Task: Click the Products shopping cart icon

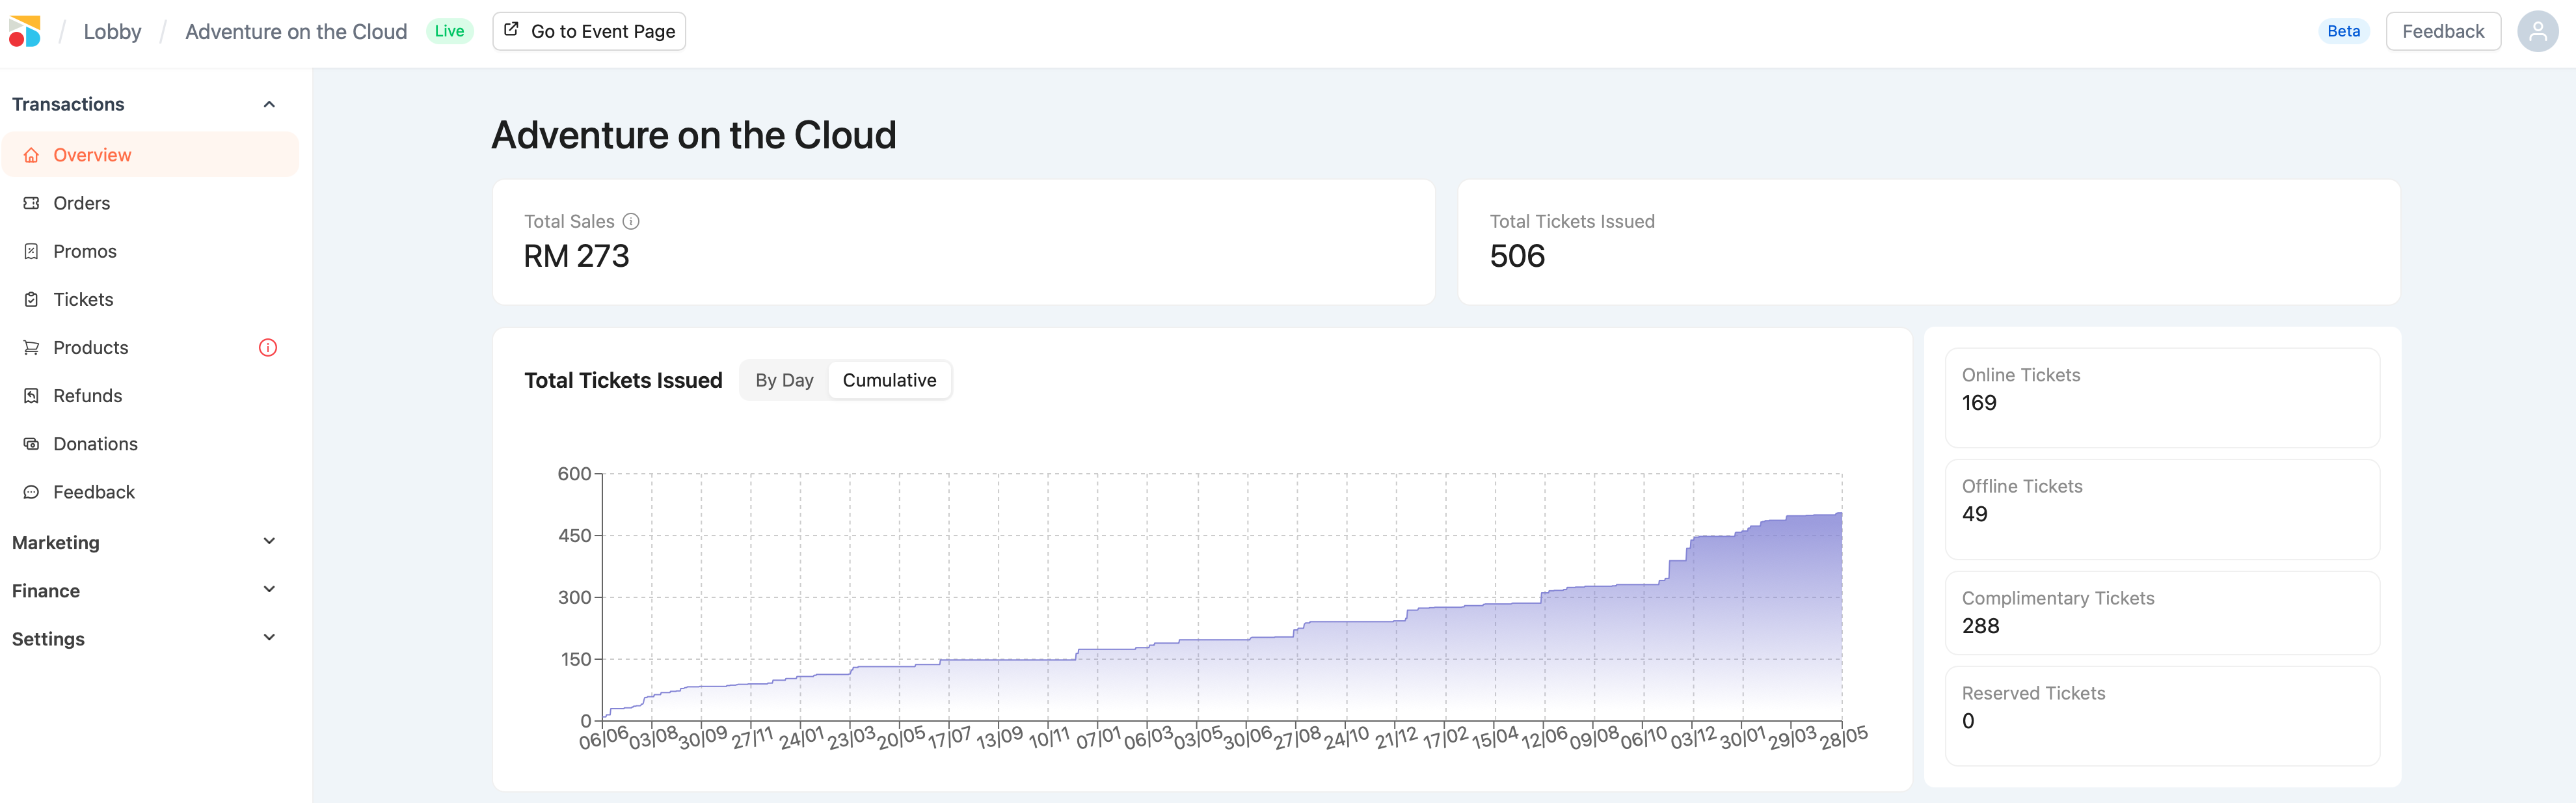Action: 31,348
